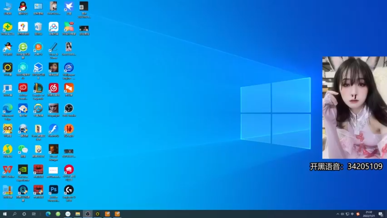The height and width of the screenshot is (218, 387).
Task: Launch OBS Studio desktop shortcut
Action: click(69, 110)
